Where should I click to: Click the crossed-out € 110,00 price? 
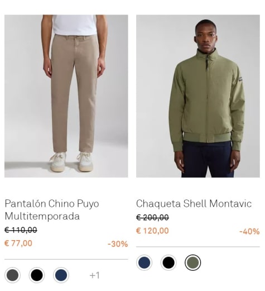[21, 230]
